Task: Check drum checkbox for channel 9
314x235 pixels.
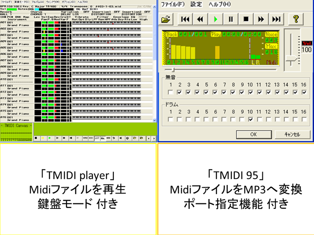Action: 242,120
